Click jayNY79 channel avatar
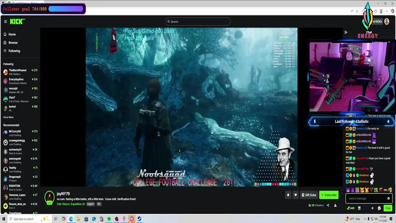The image size is (396, 223). [x=49, y=198]
